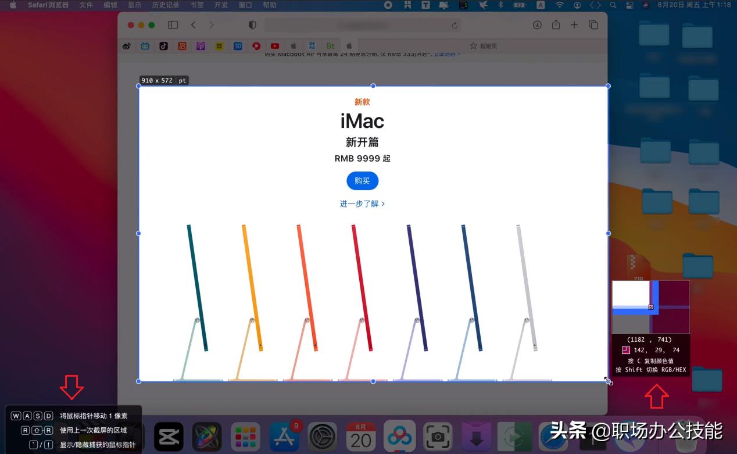The width and height of the screenshot is (737, 454).
Task: Click the blue 购买 button on the iMac page
Action: [x=362, y=181]
